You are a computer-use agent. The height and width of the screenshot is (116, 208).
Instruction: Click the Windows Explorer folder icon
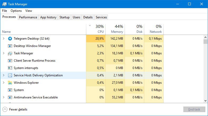(10, 83)
